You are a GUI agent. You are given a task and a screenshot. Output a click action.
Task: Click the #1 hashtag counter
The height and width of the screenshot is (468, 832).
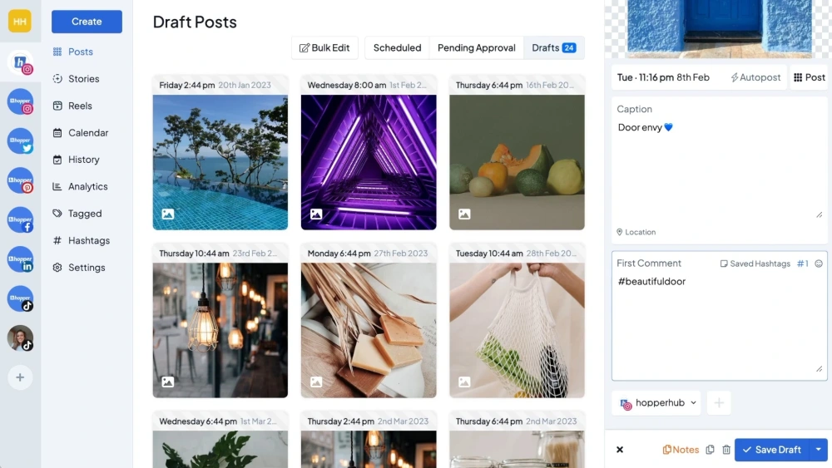point(802,264)
